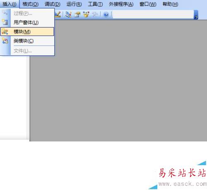Open the 窗口(W) menu
This screenshot has width=207, height=190.
pos(148,4)
